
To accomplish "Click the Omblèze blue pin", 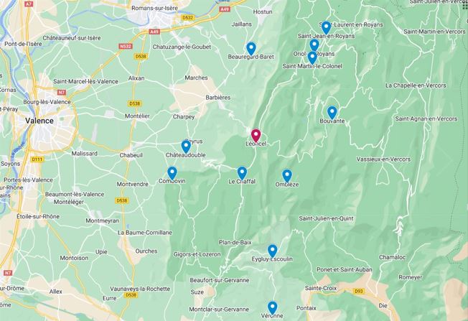I will [287, 176].
